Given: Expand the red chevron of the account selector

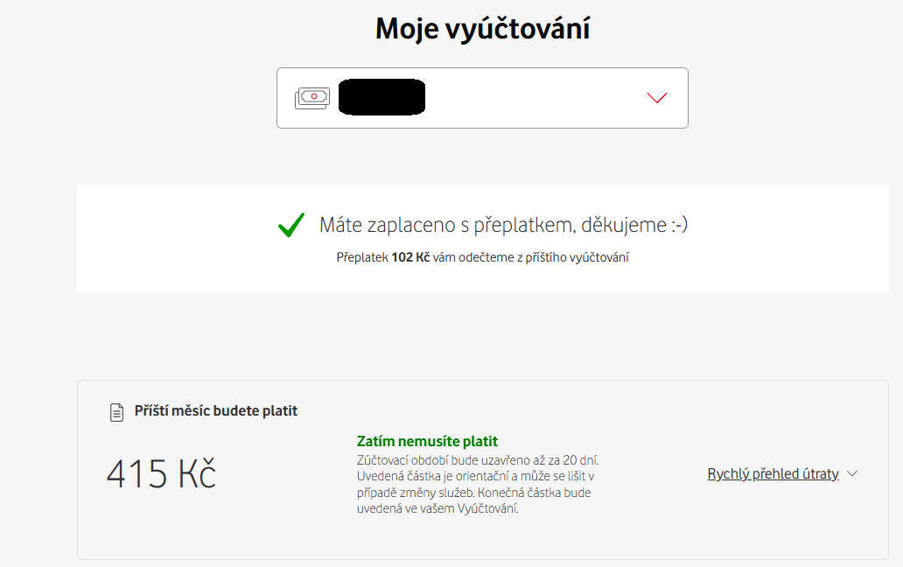Looking at the screenshot, I should pyautogui.click(x=656, y=98).
